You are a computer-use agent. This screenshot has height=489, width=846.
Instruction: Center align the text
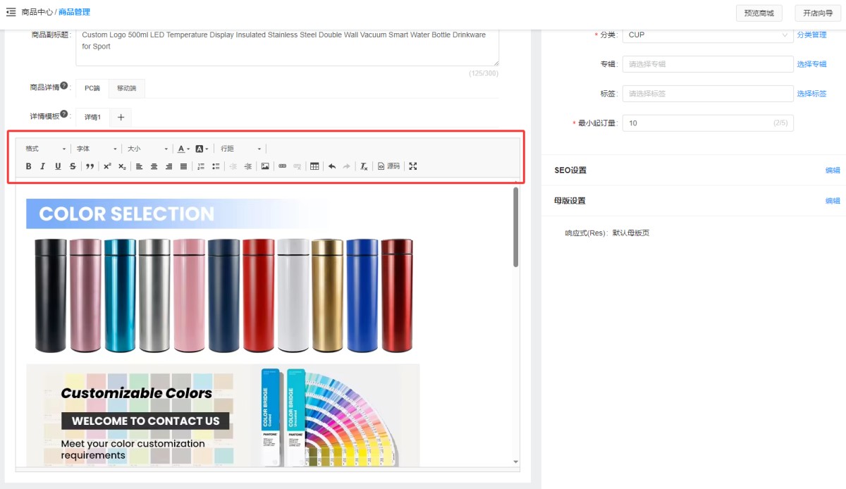click(154, 166)
